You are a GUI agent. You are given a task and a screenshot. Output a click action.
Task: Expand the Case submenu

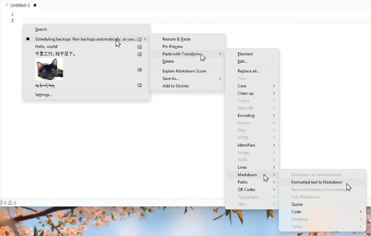252,86
